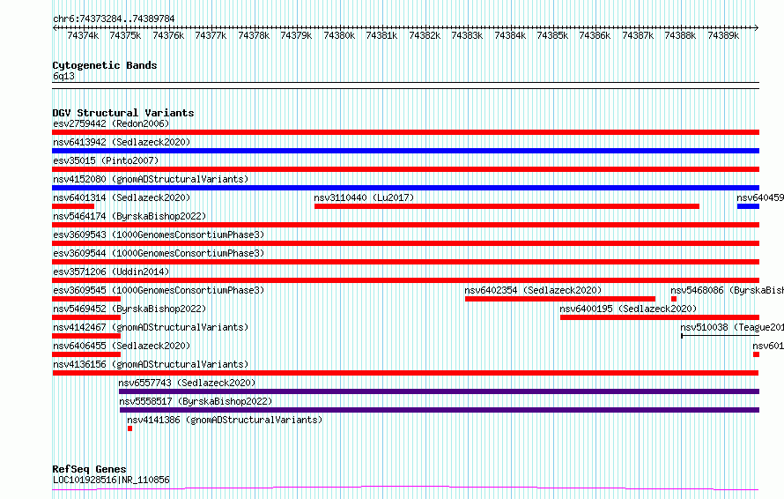The image size is (784, 499).
Task: Click ruler tick labeled 74374k
Action: pyautogui.click(x=83, y=35)
